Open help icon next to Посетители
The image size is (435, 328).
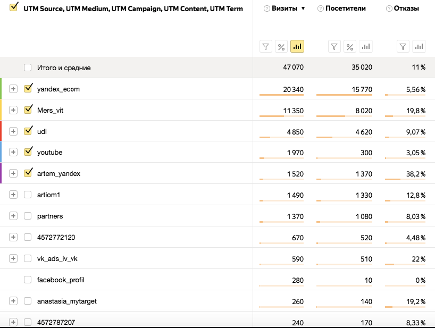click(321, 9)
